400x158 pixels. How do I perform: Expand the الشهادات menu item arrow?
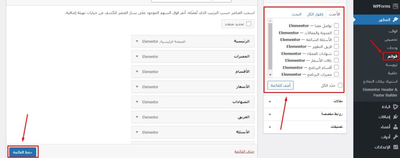[137, 102]
